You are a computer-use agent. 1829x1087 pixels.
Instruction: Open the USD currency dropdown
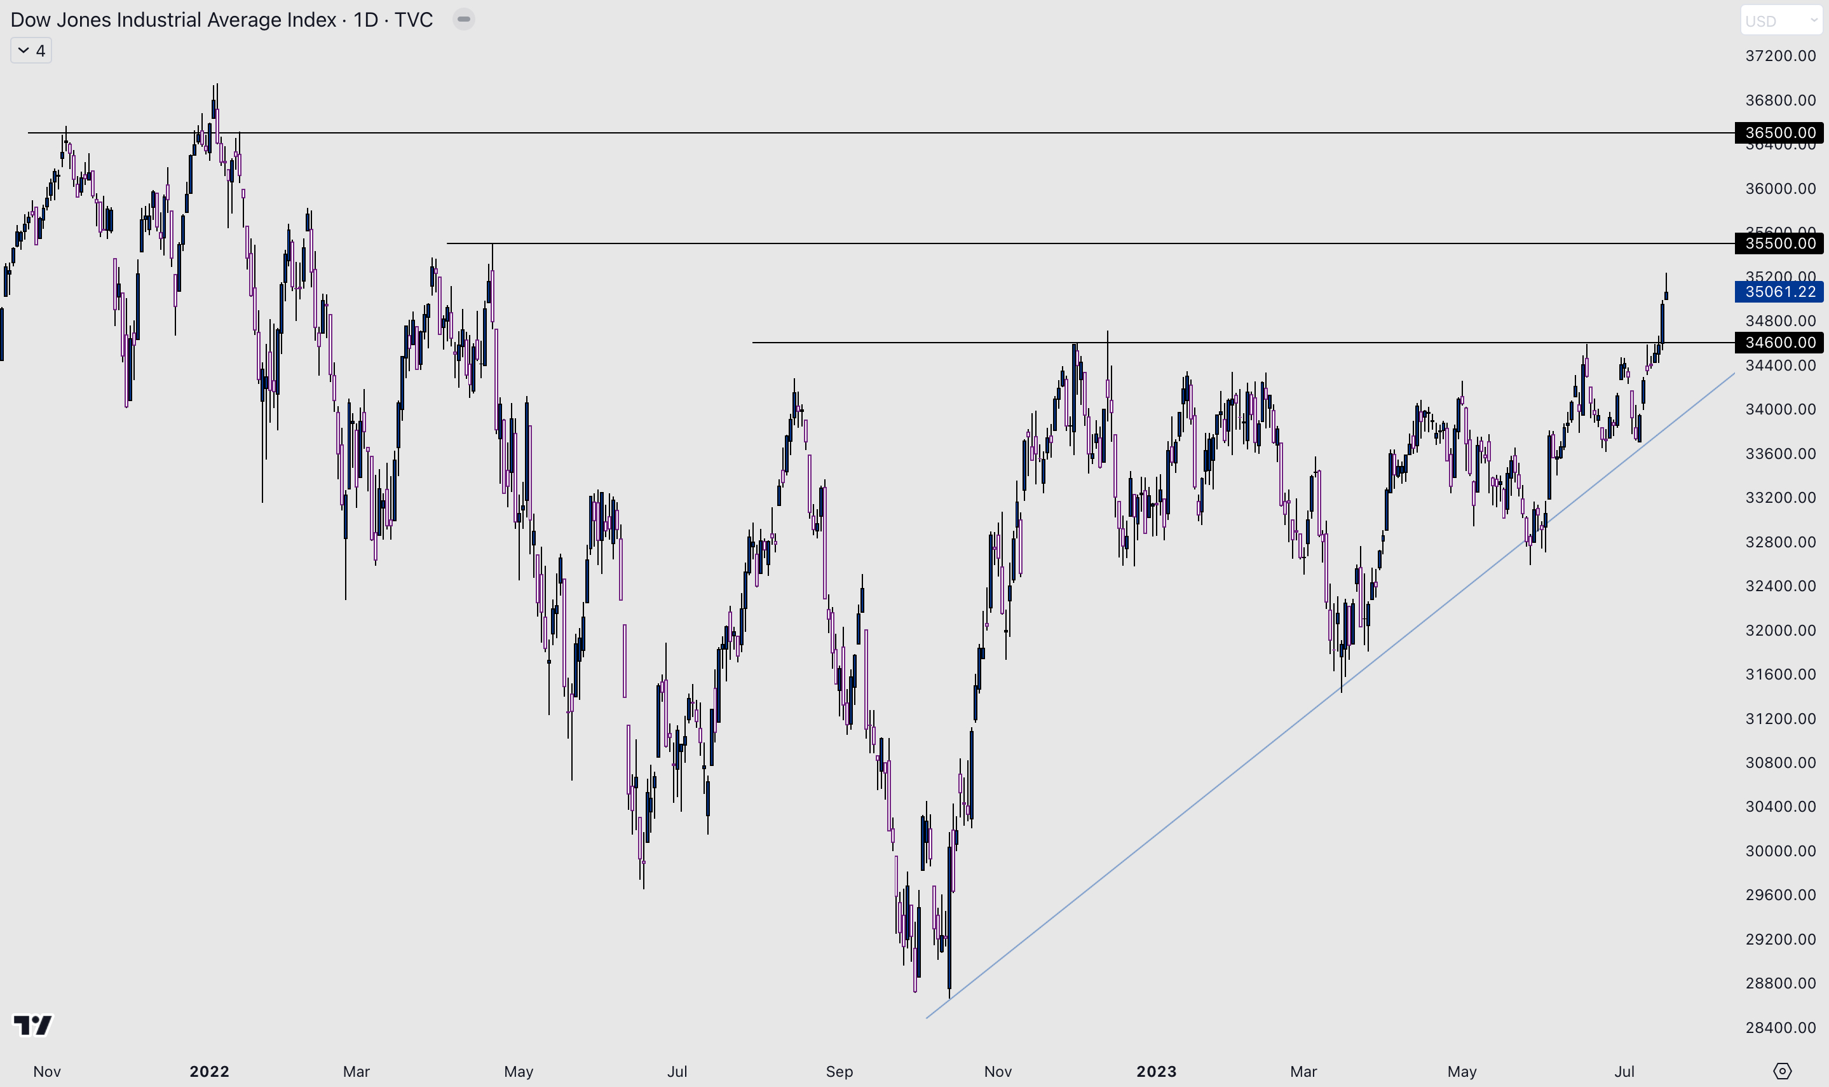click(x=1781, y=20)
